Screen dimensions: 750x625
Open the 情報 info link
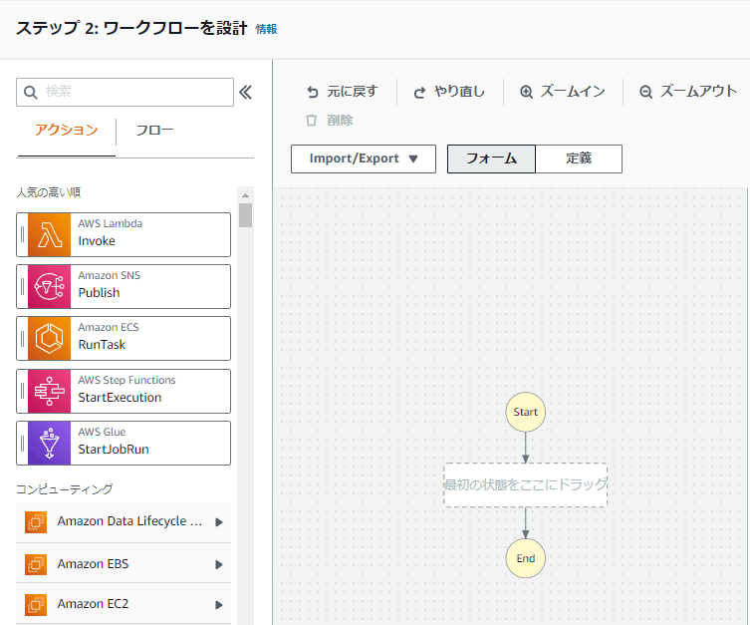[266, 29]
